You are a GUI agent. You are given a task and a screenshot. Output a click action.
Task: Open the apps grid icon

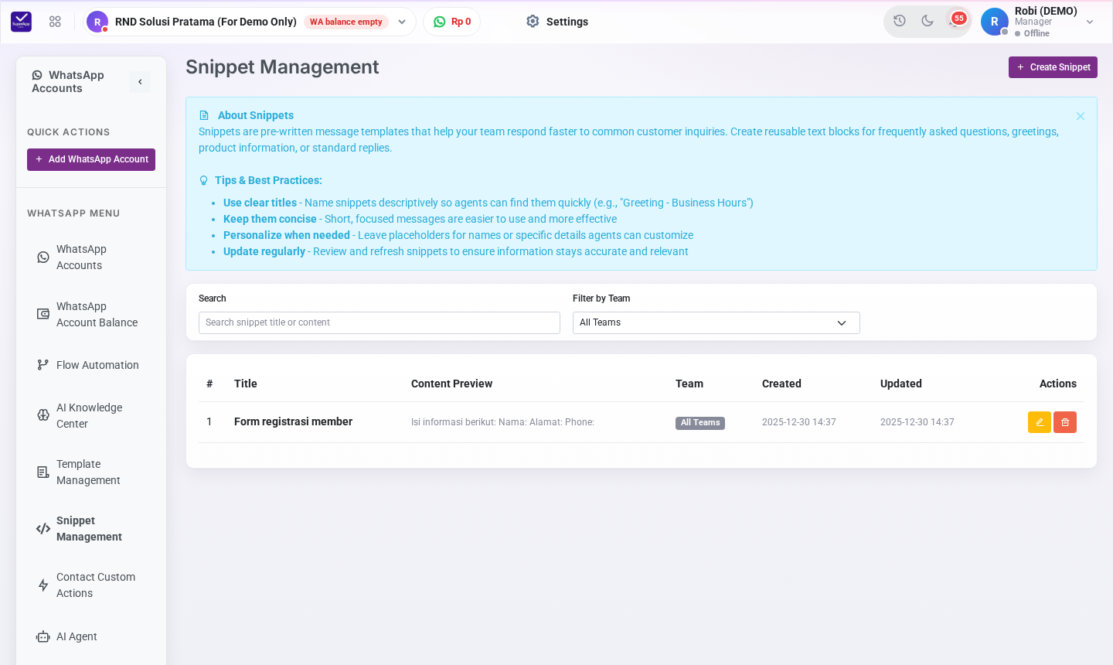pos(55,22)
